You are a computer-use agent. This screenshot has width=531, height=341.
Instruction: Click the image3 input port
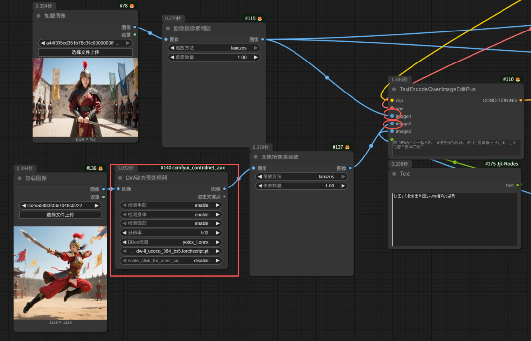(x=392, y=131)
